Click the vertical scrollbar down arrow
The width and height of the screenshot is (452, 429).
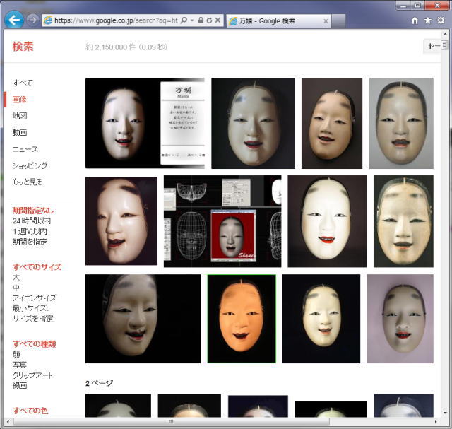click(x=445, y=413)
